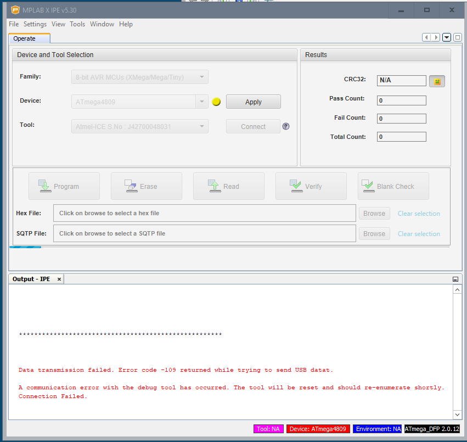Viewport: 467px width, 442px height.
Task: Open the File menu
Action: tap(14, 24)
